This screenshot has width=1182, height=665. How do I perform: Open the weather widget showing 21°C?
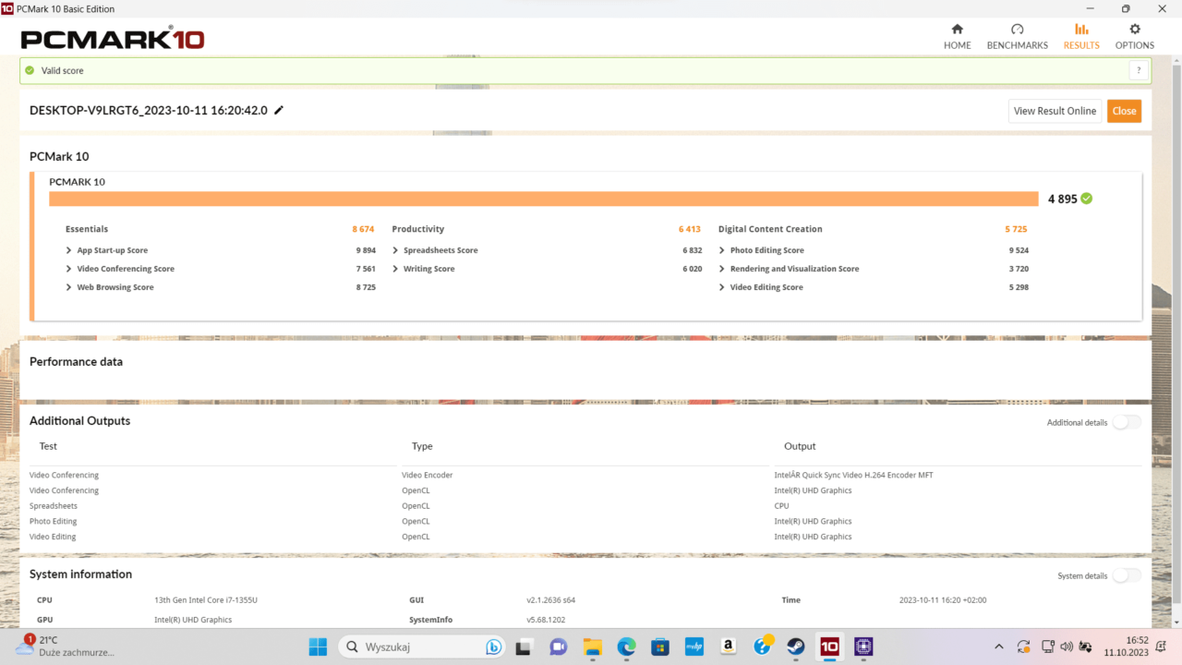point(66,647)
